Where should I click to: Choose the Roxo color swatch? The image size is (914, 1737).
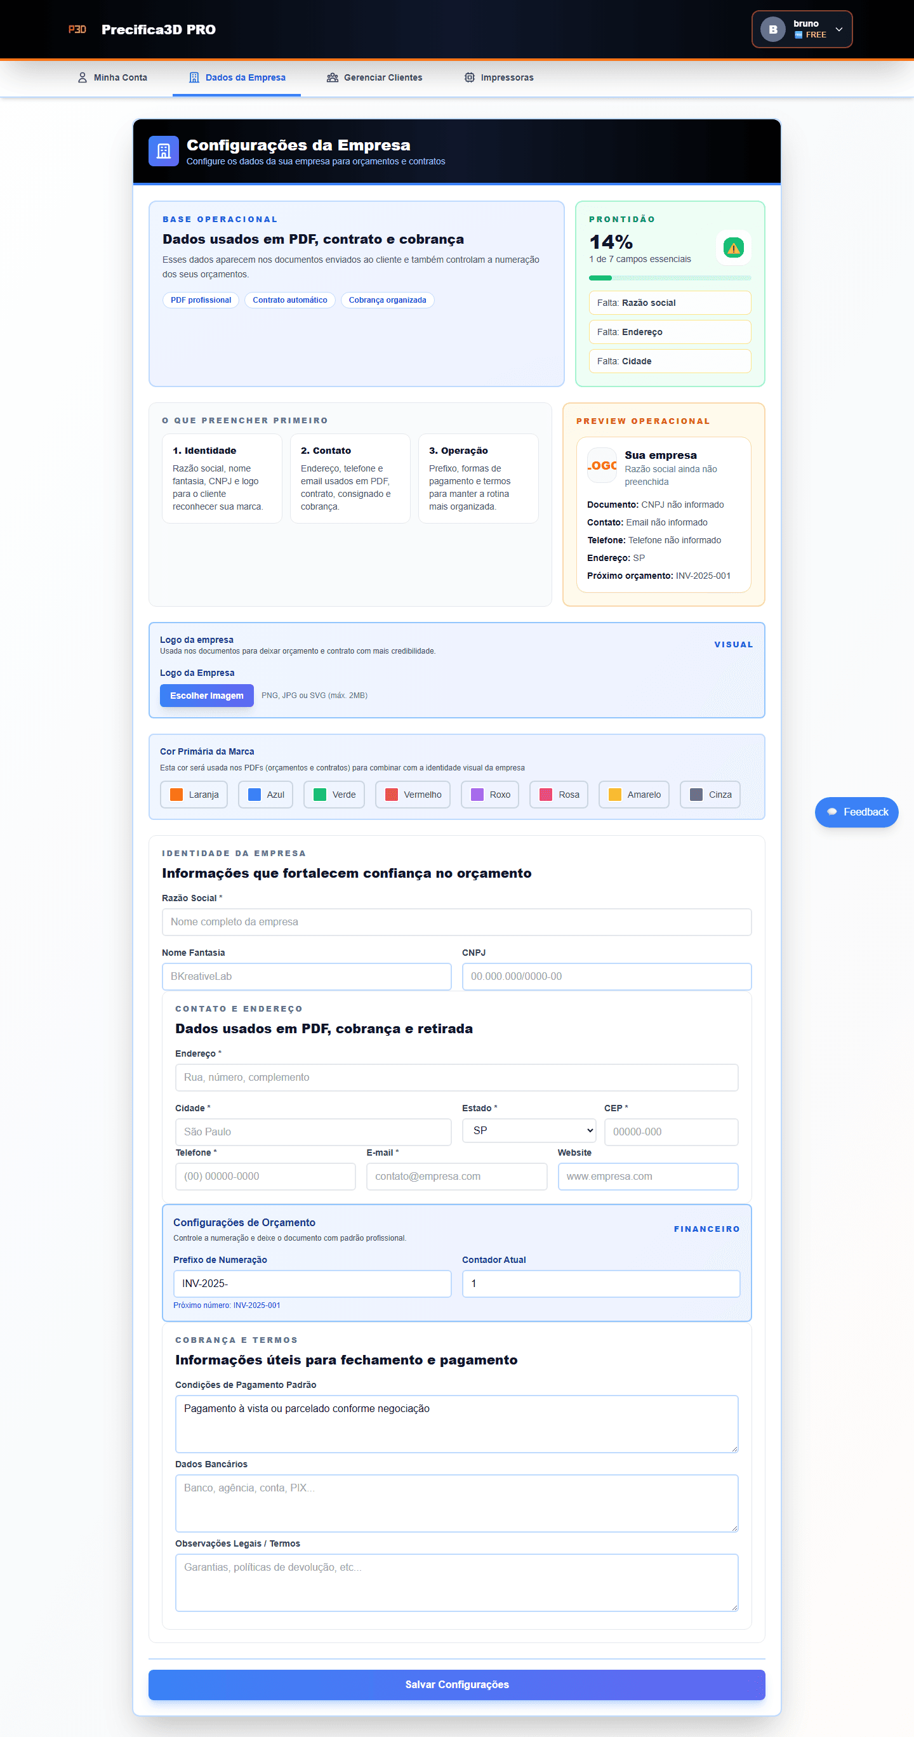point(490,795)
